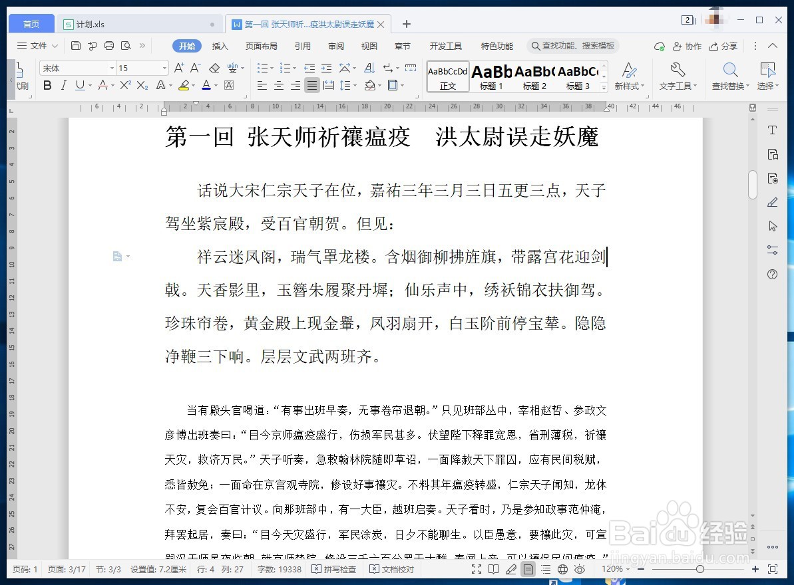Open text tool in right sidebar
This screenshot has height=585, width=794.
coord(772,130)
